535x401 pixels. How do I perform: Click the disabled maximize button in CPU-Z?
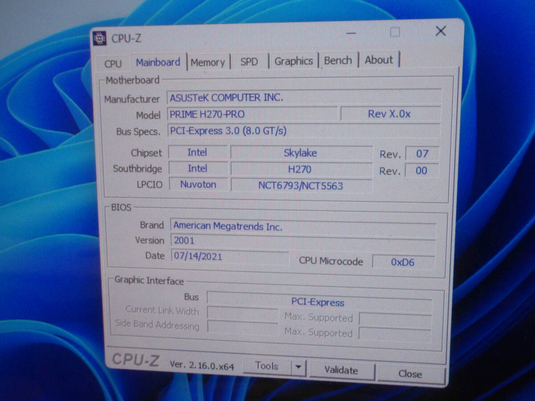coord(395,32)
